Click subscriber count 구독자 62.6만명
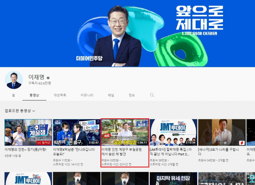The image size is (255, 185). point(39,83)
